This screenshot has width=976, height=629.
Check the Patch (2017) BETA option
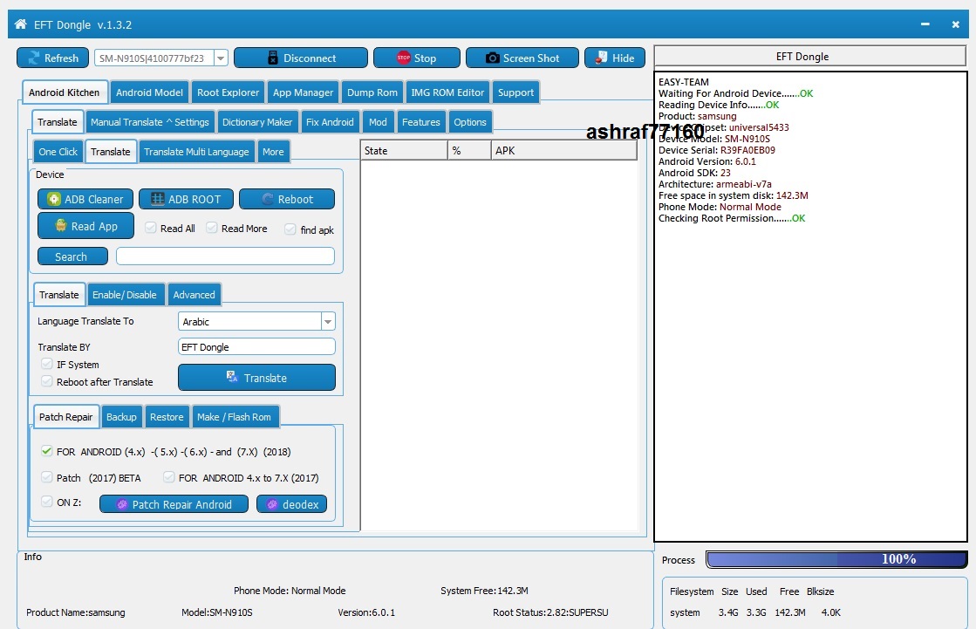pos(47,477)
